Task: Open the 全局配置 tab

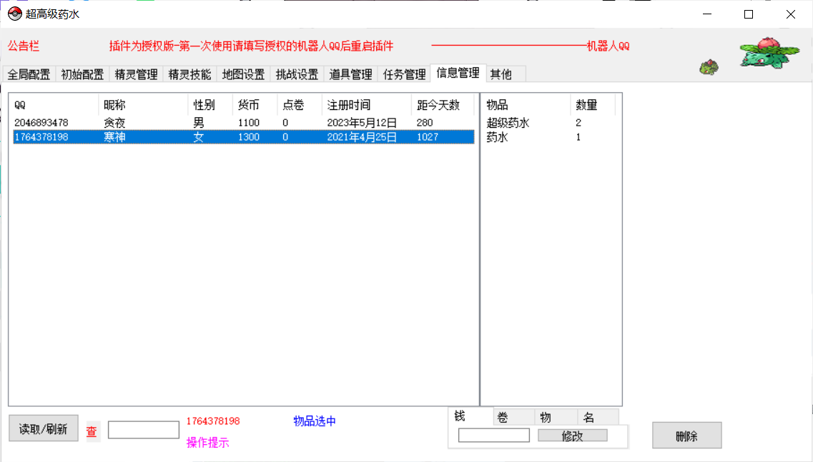Action: pyautogui.click(x=29, y=74)
